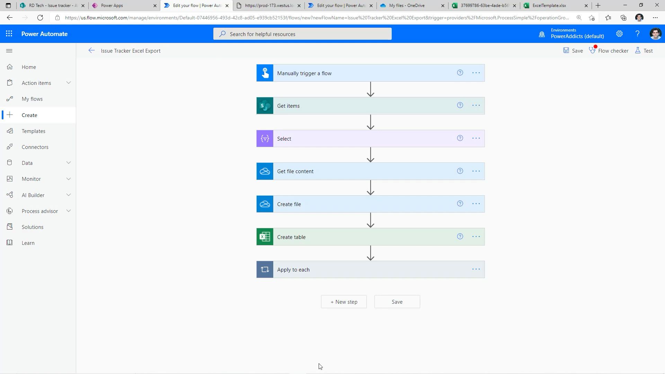
Task: Open the app launcher waffle icon
Action: tap(9, 34)
